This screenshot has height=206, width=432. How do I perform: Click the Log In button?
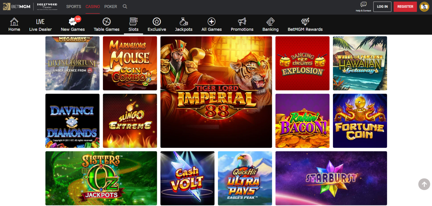coord(382,6)
